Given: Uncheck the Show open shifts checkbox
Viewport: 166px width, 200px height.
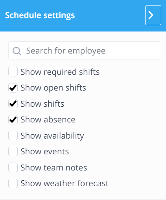Looking at the screenshot, I should tap(13, 88).
